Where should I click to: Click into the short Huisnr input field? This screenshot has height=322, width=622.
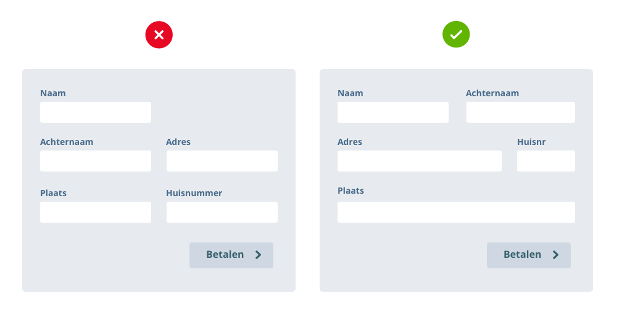point(546,161)
